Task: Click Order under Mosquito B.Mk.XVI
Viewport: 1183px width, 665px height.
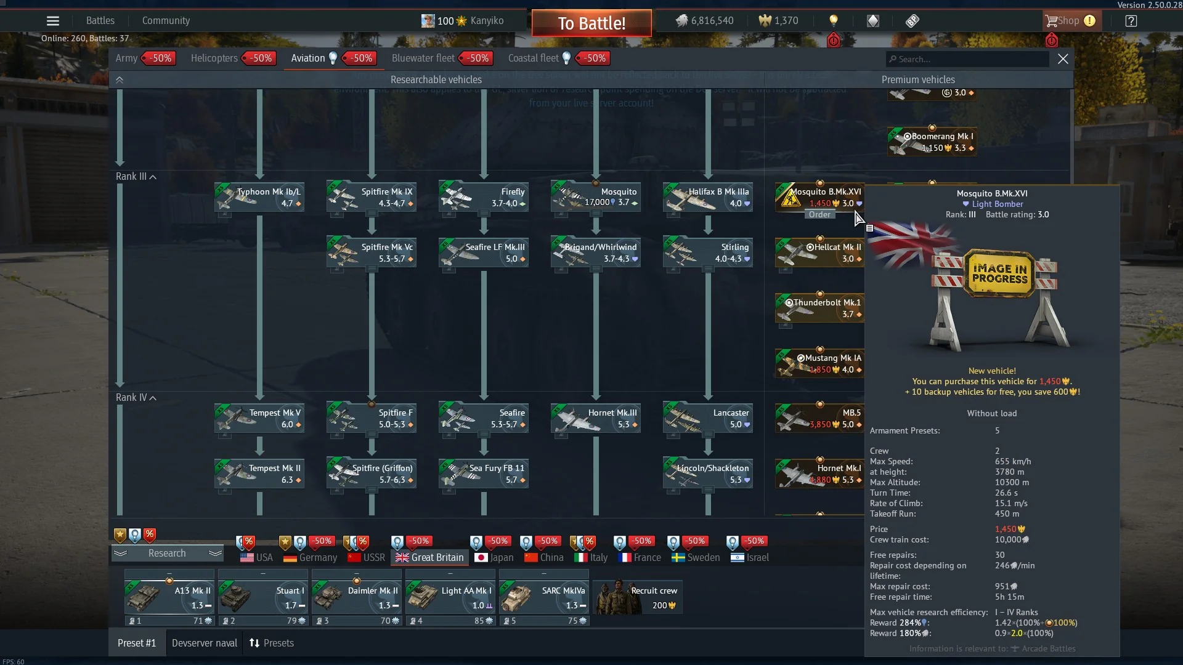Action: 819,215
